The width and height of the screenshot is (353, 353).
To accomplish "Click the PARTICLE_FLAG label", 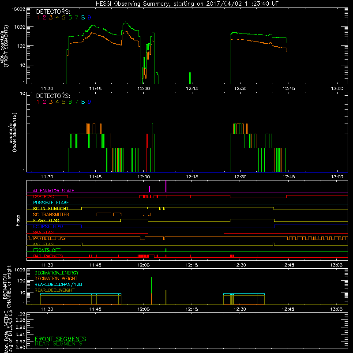I will (x=49, y=238).
